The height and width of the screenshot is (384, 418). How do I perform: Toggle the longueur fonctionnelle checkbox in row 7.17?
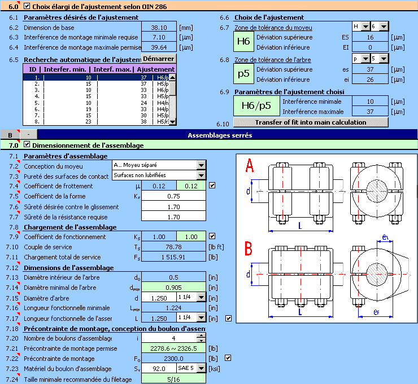pos(228,318)
